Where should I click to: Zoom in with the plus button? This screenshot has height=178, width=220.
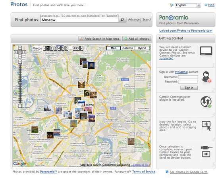[x=20, y=62]
